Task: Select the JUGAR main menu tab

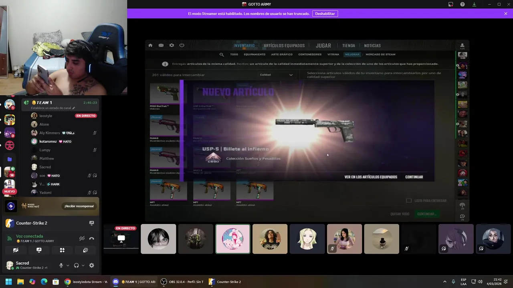Action: (x=323, y=46)
